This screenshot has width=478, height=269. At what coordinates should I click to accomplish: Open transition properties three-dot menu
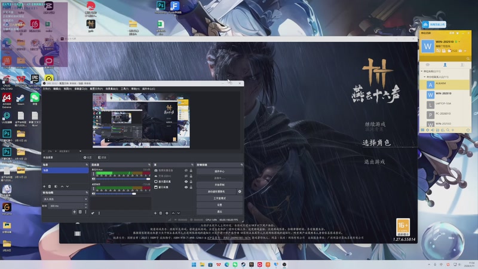pyautogui.click(x=85, y=212)
